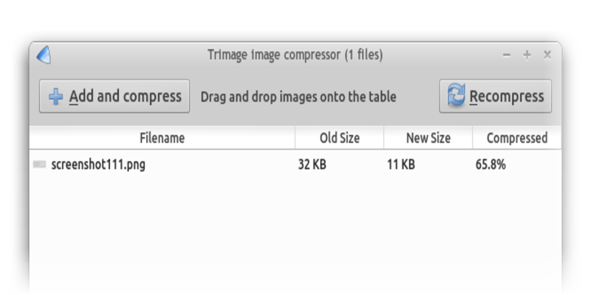The width and height of the screenshot is (591, 295).
Task: Click the blue plus icon
Action: click(55, 97)
